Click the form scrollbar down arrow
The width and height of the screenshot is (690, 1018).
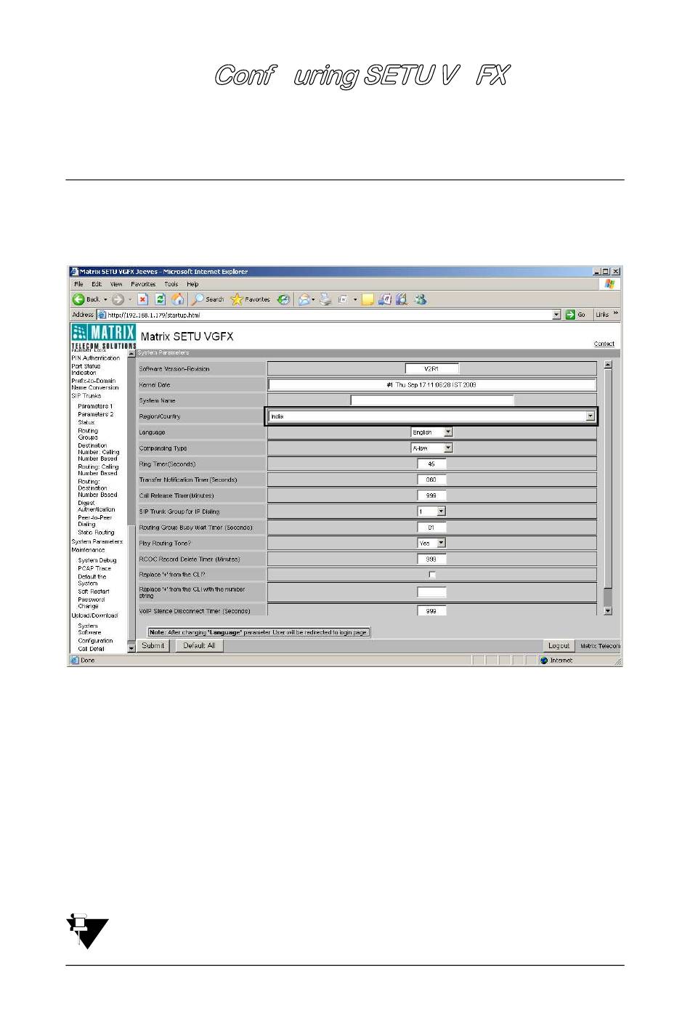(608, 611)
